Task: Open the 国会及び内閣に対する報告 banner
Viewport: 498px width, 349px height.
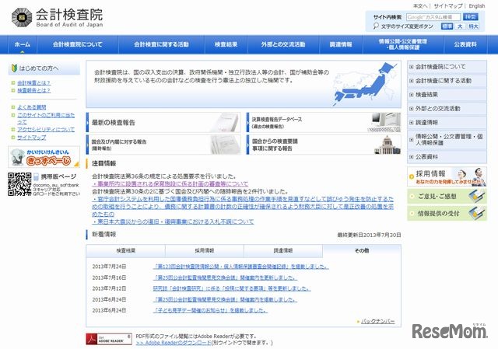Action: click(163, 145)
